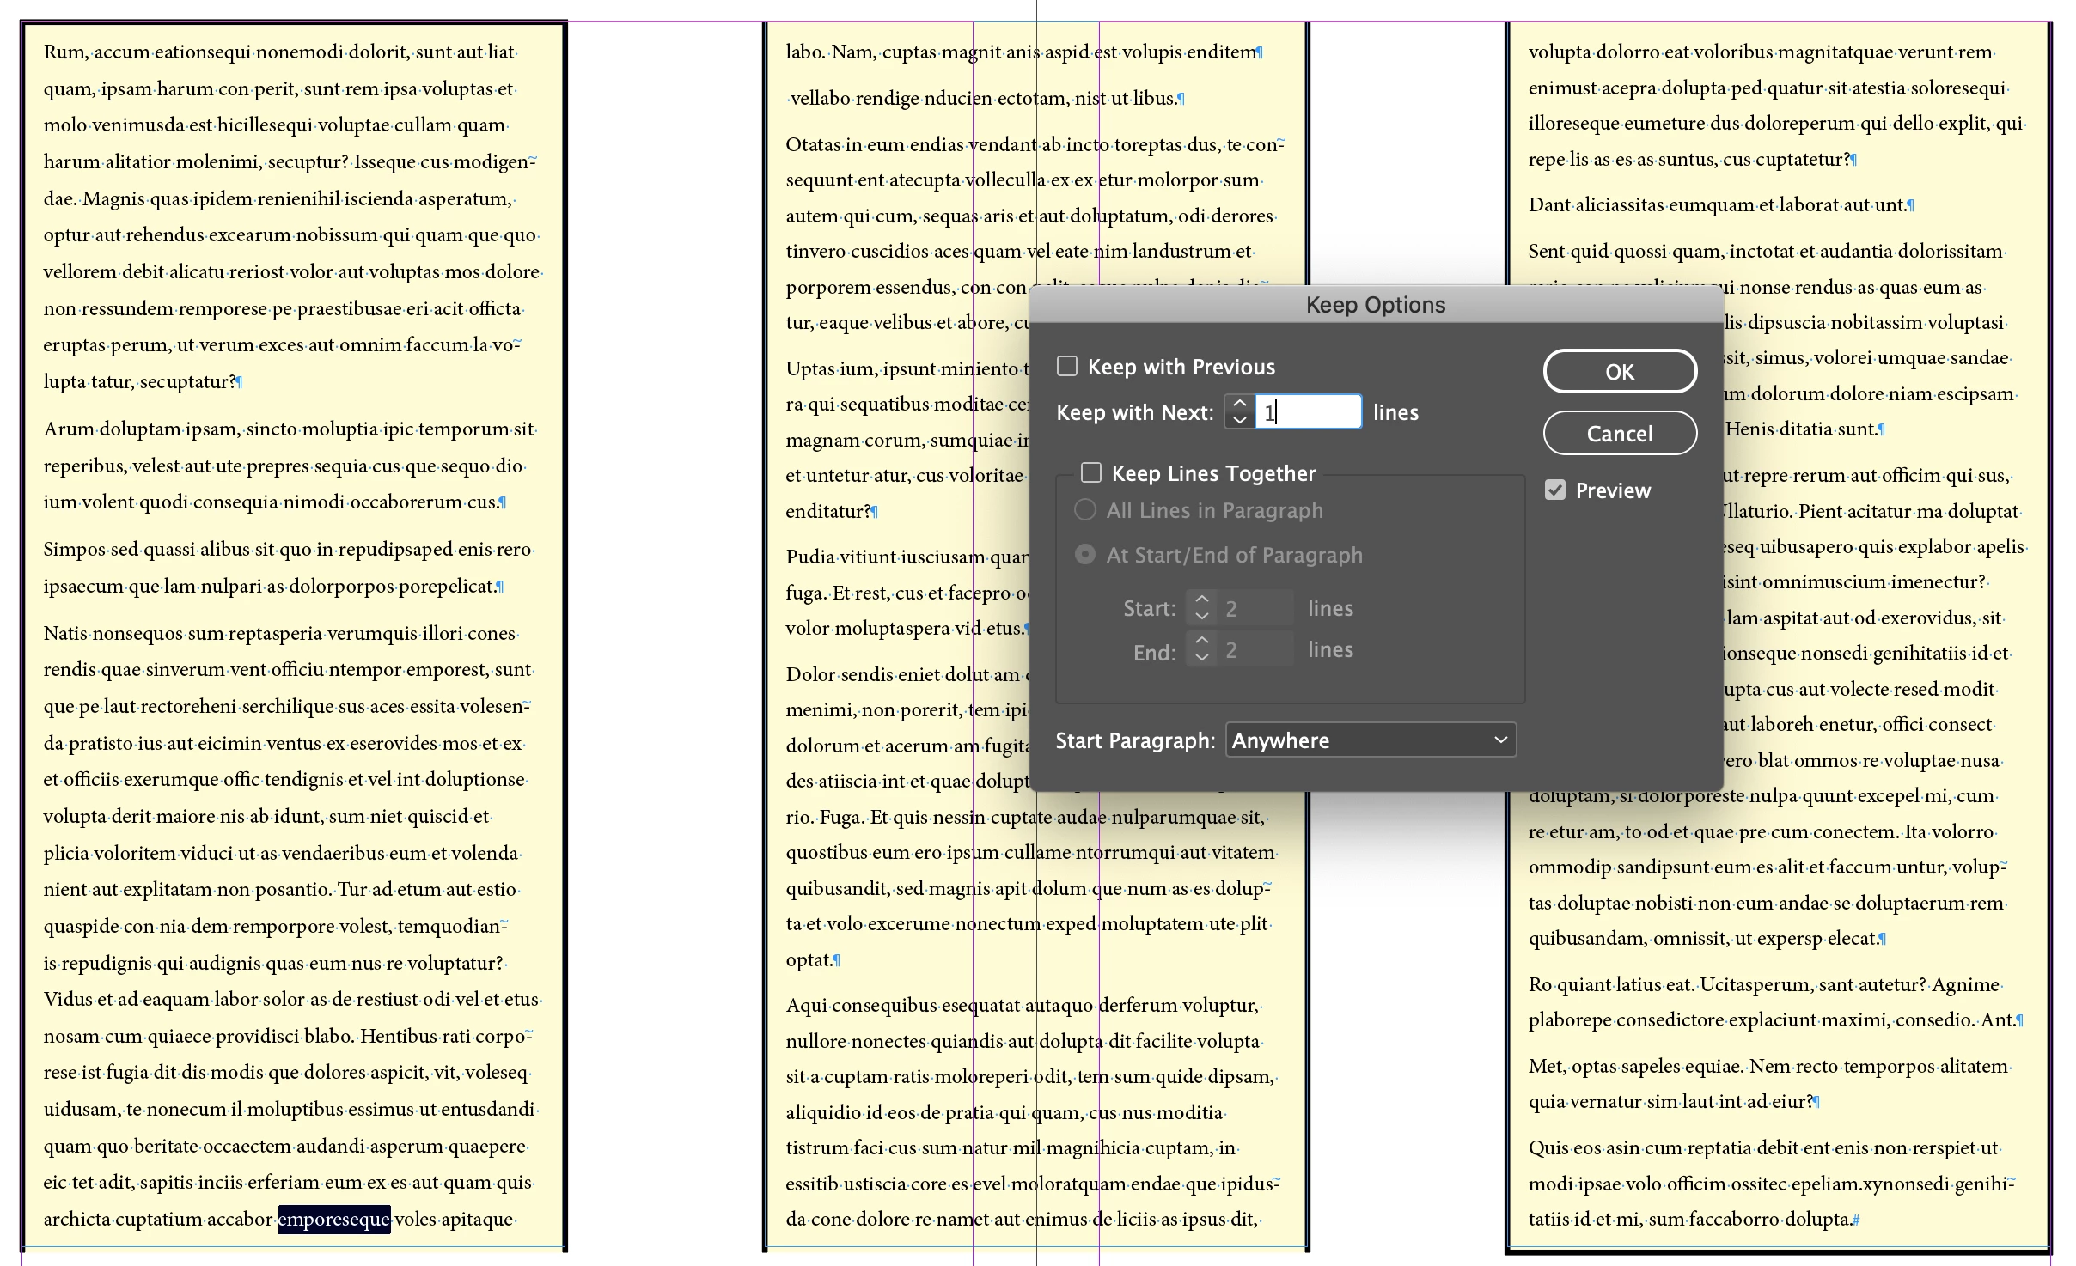Image resolution: width=2076 pixels, height=1266 pixels.
Task: Uncheck the Preview checkbox
Action: point(1554,490)
